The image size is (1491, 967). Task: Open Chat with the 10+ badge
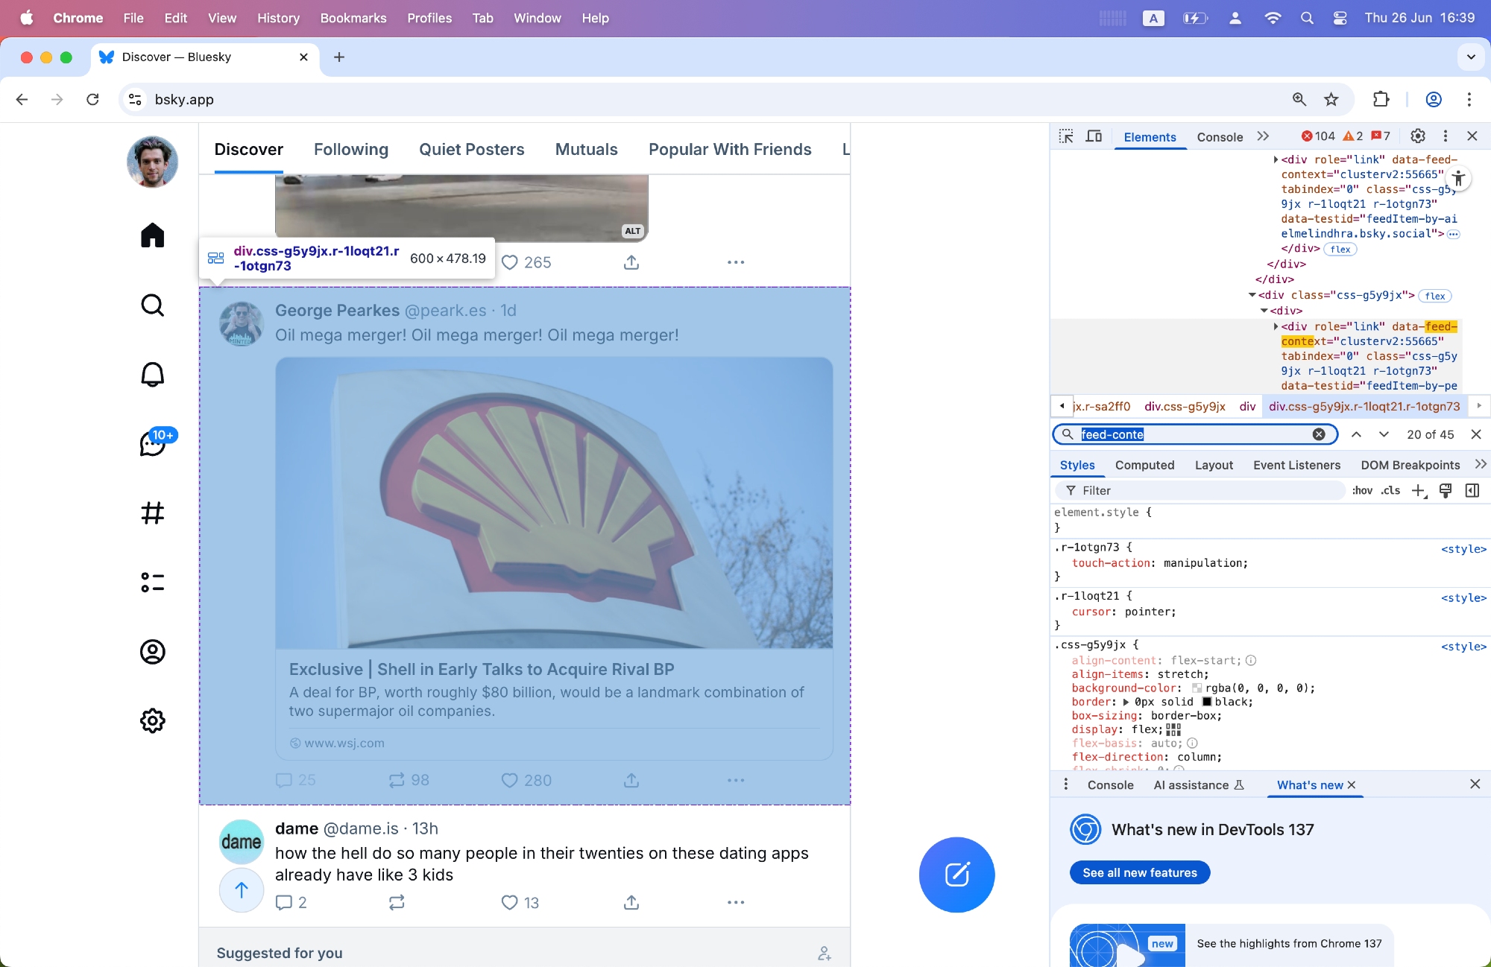pyautogui.click(x=153, y=444)
